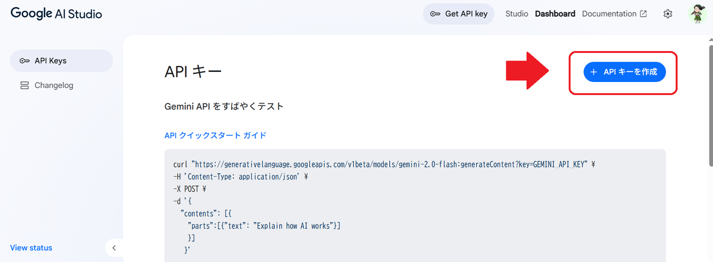Open the user profile avatar

pyautogui.click(x=696, y=14)
